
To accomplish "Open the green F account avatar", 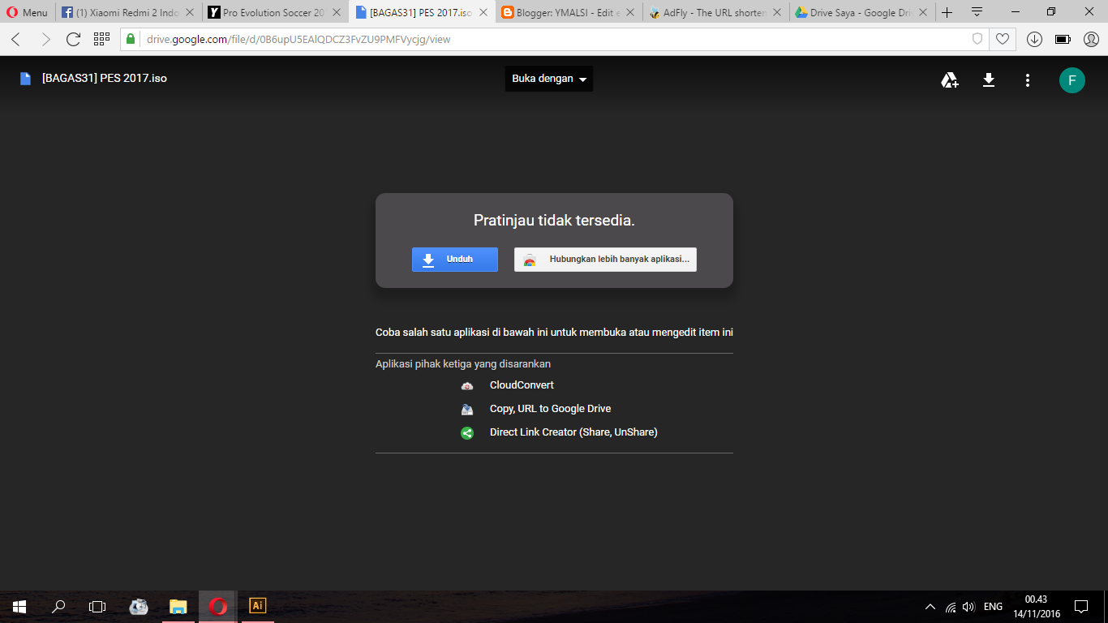I will coord(1071,79).
